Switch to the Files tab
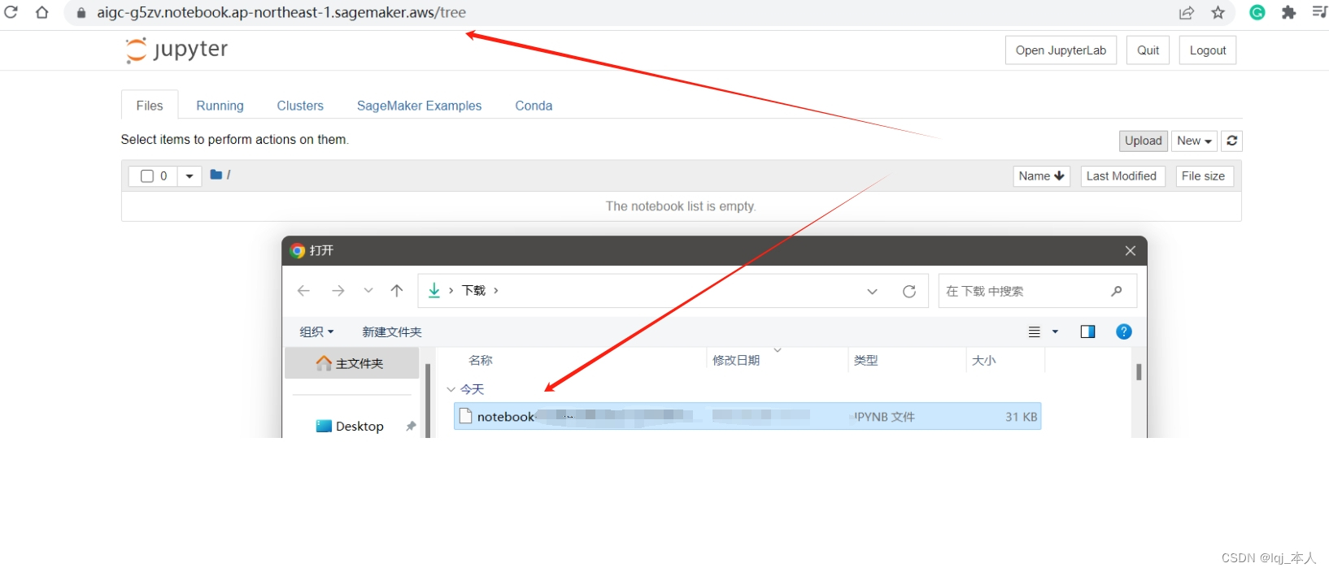 (x=150, y=106)
